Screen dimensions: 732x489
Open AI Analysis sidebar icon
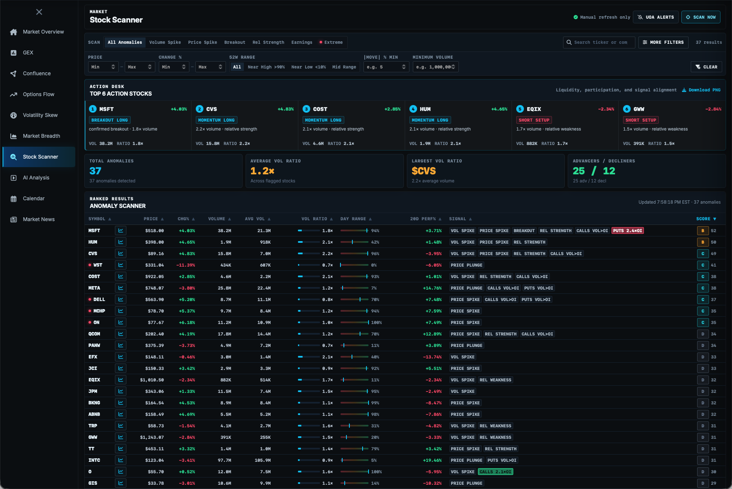[x=14, y=178]
